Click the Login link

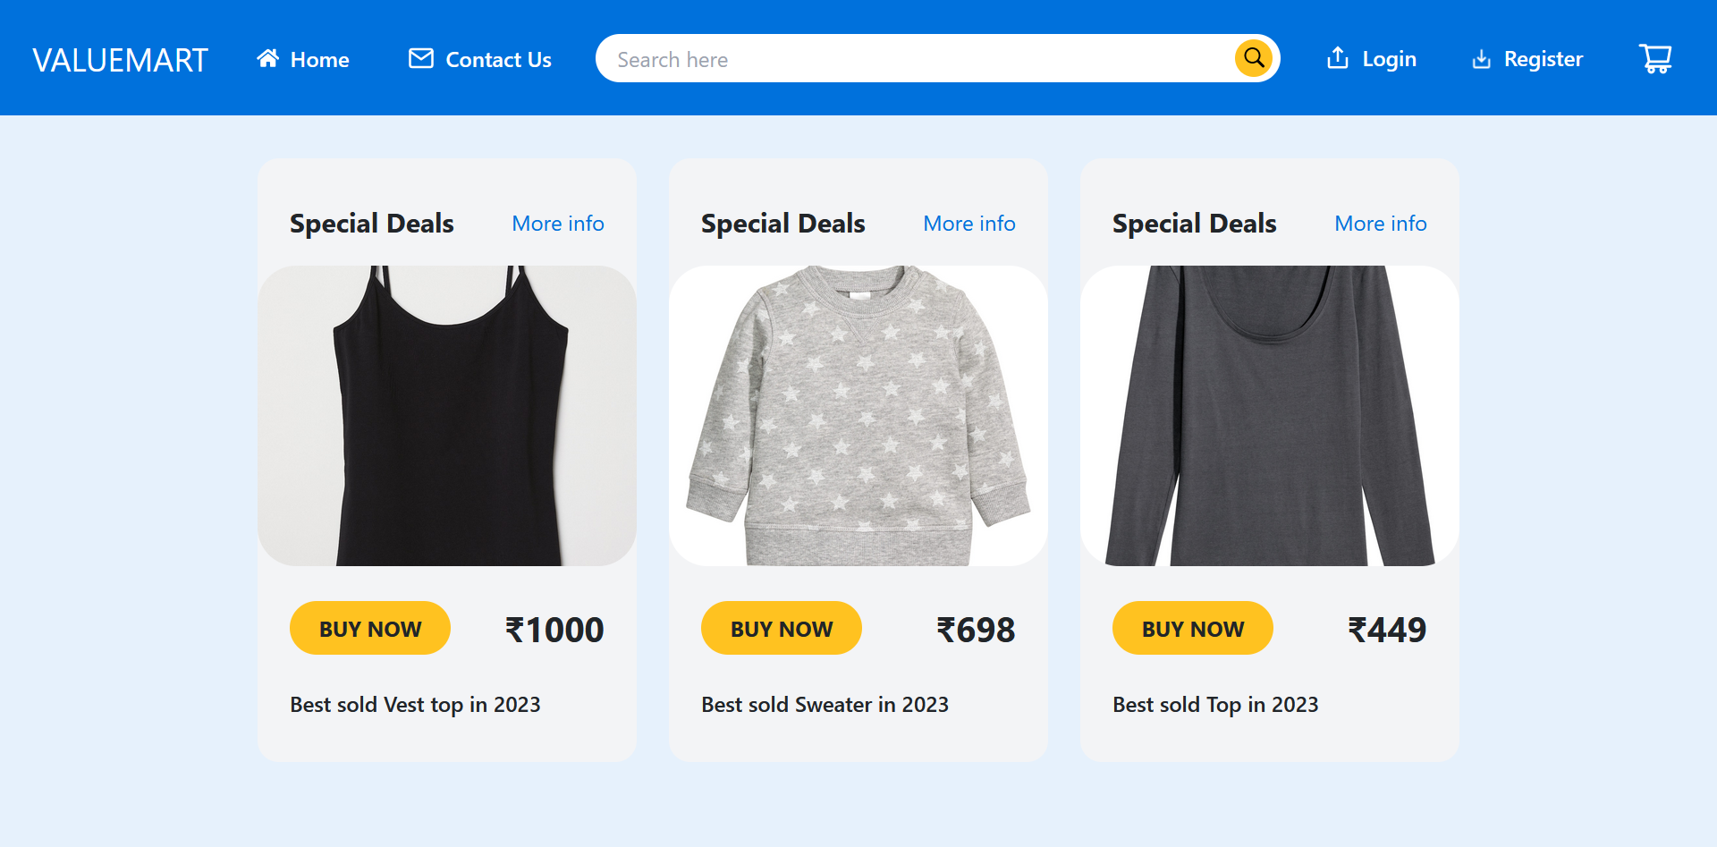tap(1389, 58)
